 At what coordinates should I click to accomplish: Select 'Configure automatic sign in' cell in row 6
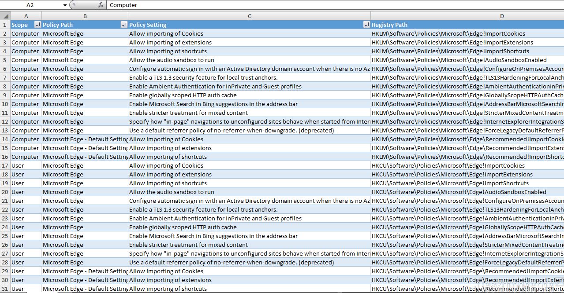(250, 69)
